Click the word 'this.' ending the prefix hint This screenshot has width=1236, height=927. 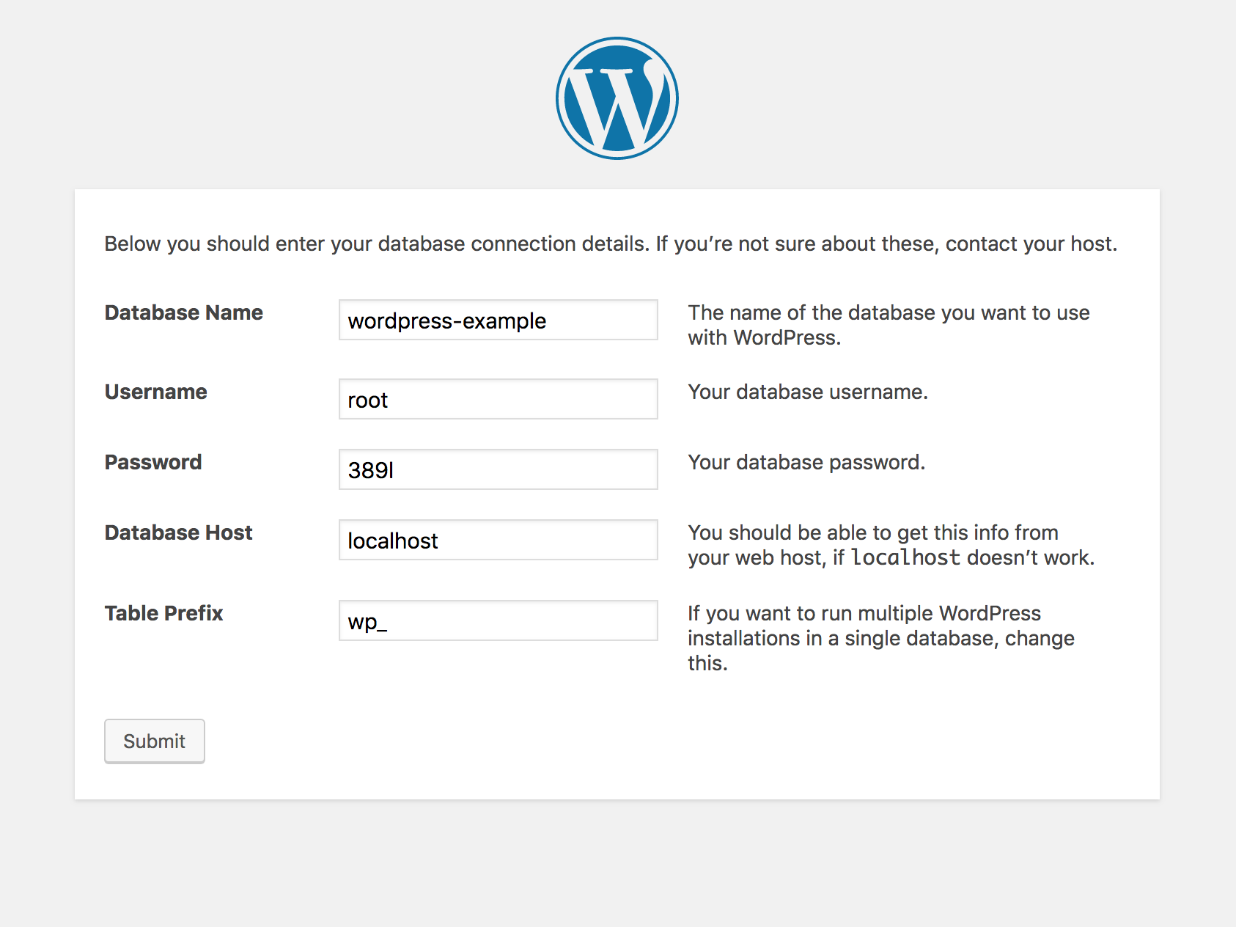pos(707,664)
